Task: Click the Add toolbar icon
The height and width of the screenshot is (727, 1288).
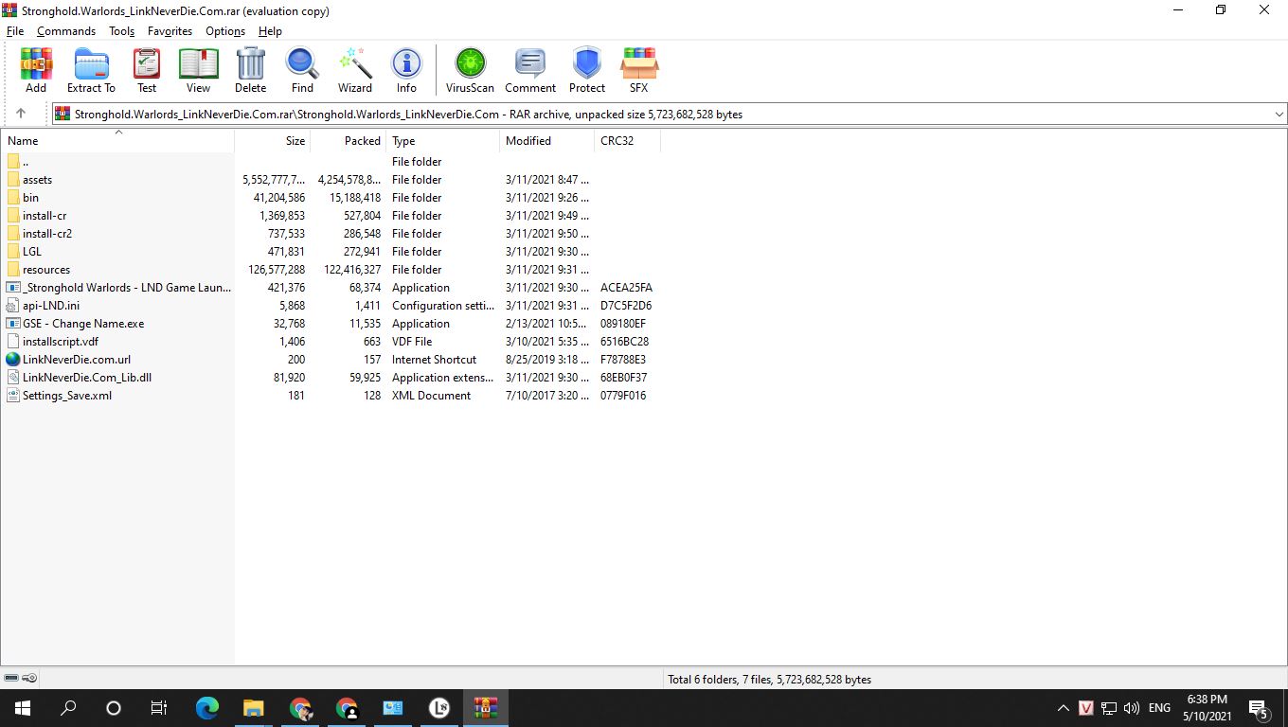Action: 36,71
